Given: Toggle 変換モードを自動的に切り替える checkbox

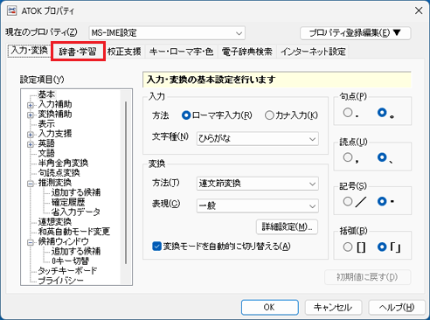Looking at the screenshot, I should click(x=156, y=247).
